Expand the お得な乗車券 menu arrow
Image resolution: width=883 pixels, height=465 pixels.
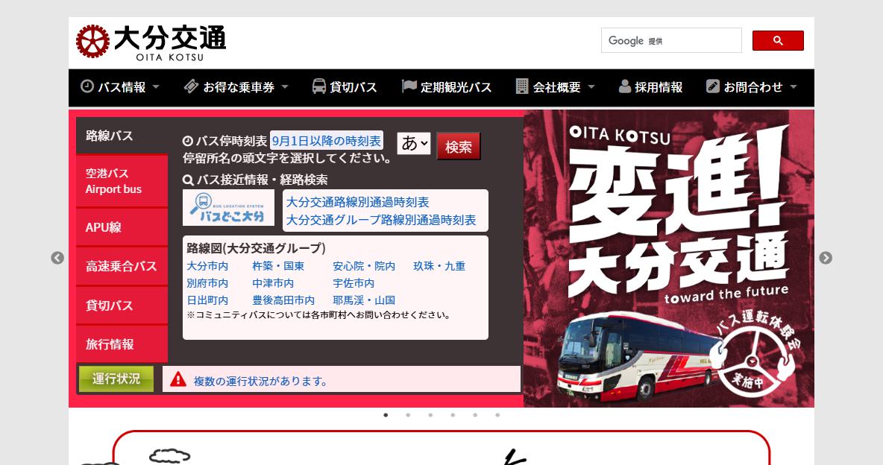click(x=285, y=86)
